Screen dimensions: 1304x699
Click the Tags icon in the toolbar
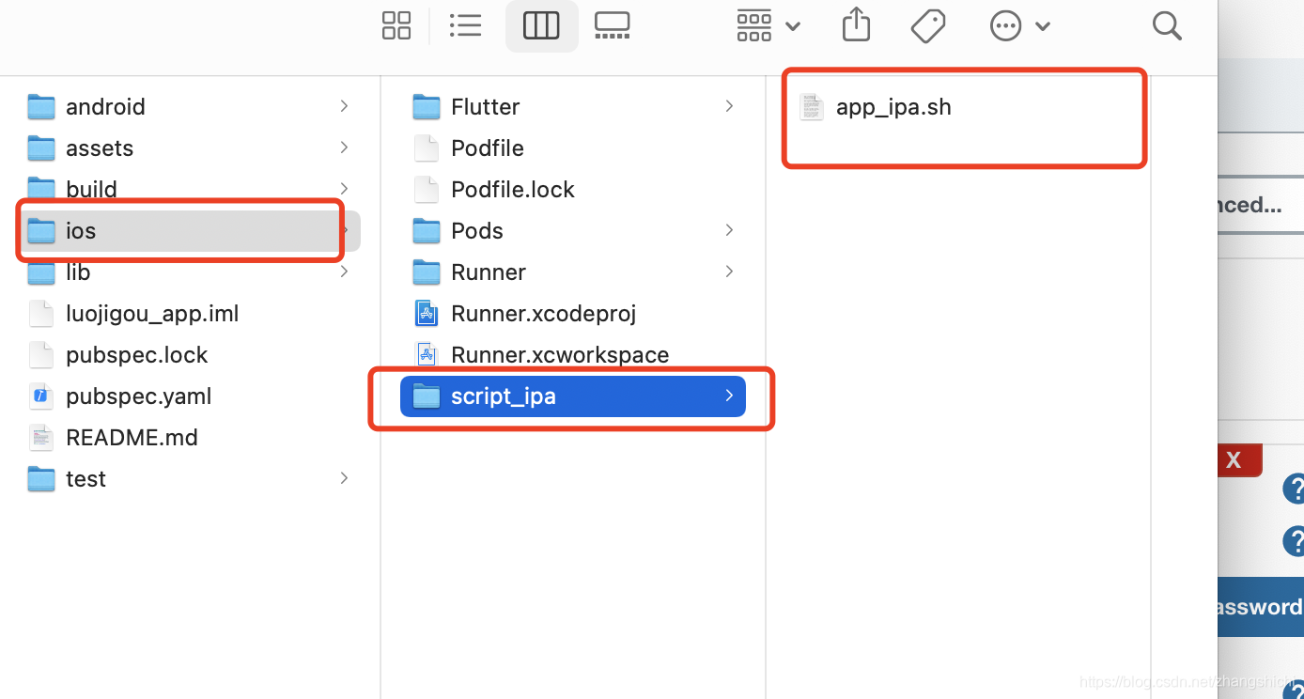(928, 25)
